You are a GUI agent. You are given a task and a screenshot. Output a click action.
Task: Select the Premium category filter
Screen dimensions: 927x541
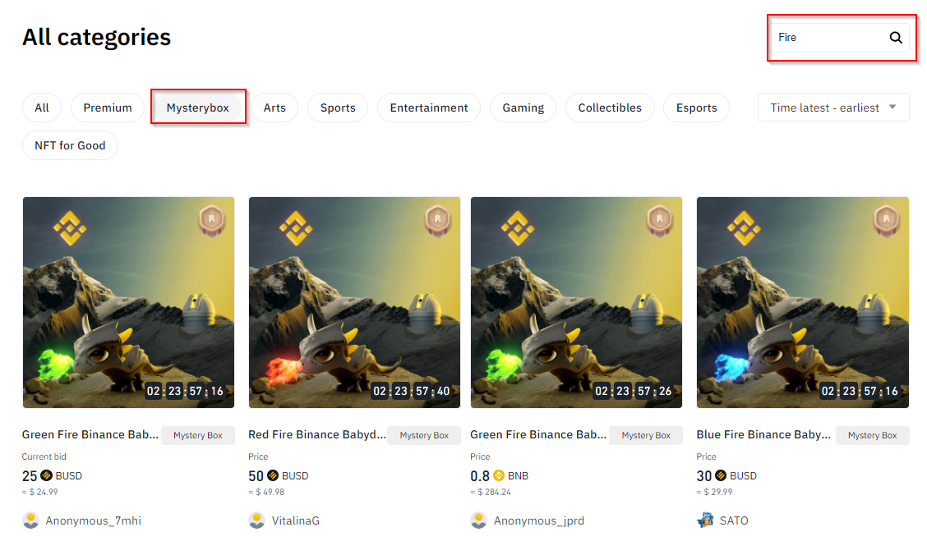click(108, 108)
